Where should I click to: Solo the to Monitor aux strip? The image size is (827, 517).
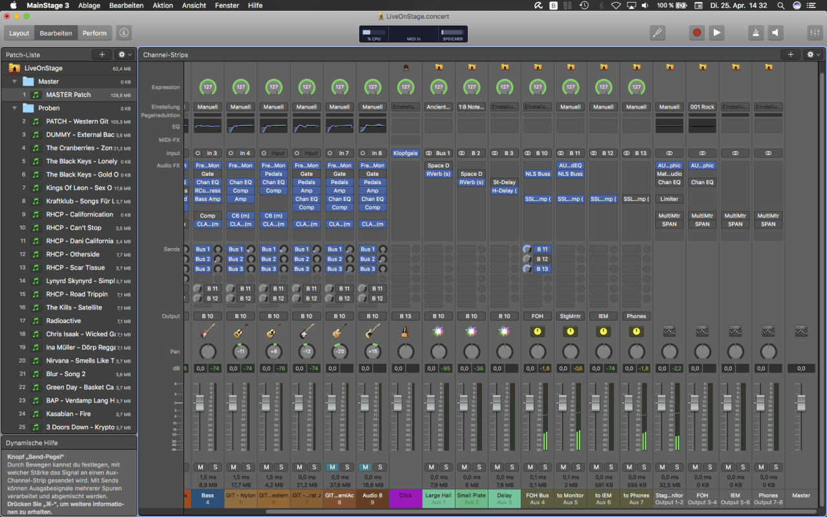pyautogui.click(x=578, y=467)
